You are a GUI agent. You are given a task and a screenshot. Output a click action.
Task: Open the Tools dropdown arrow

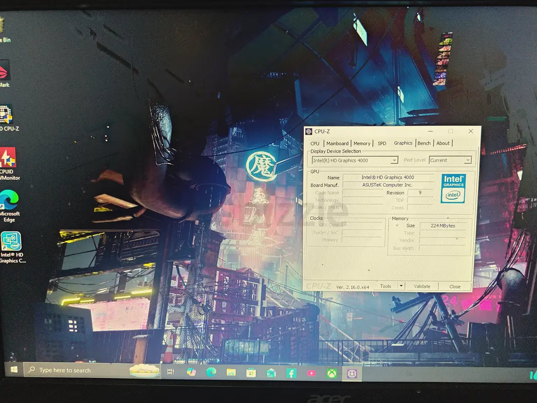[401, 286]
